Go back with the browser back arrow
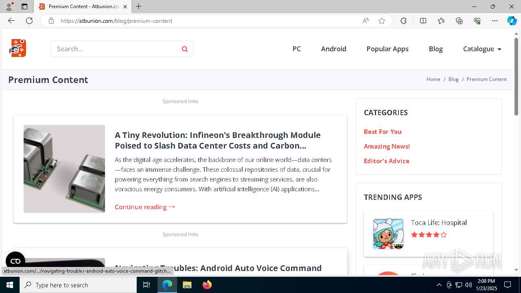The height and width of the screenshot is (293, 521). click(x=11, y=21)
